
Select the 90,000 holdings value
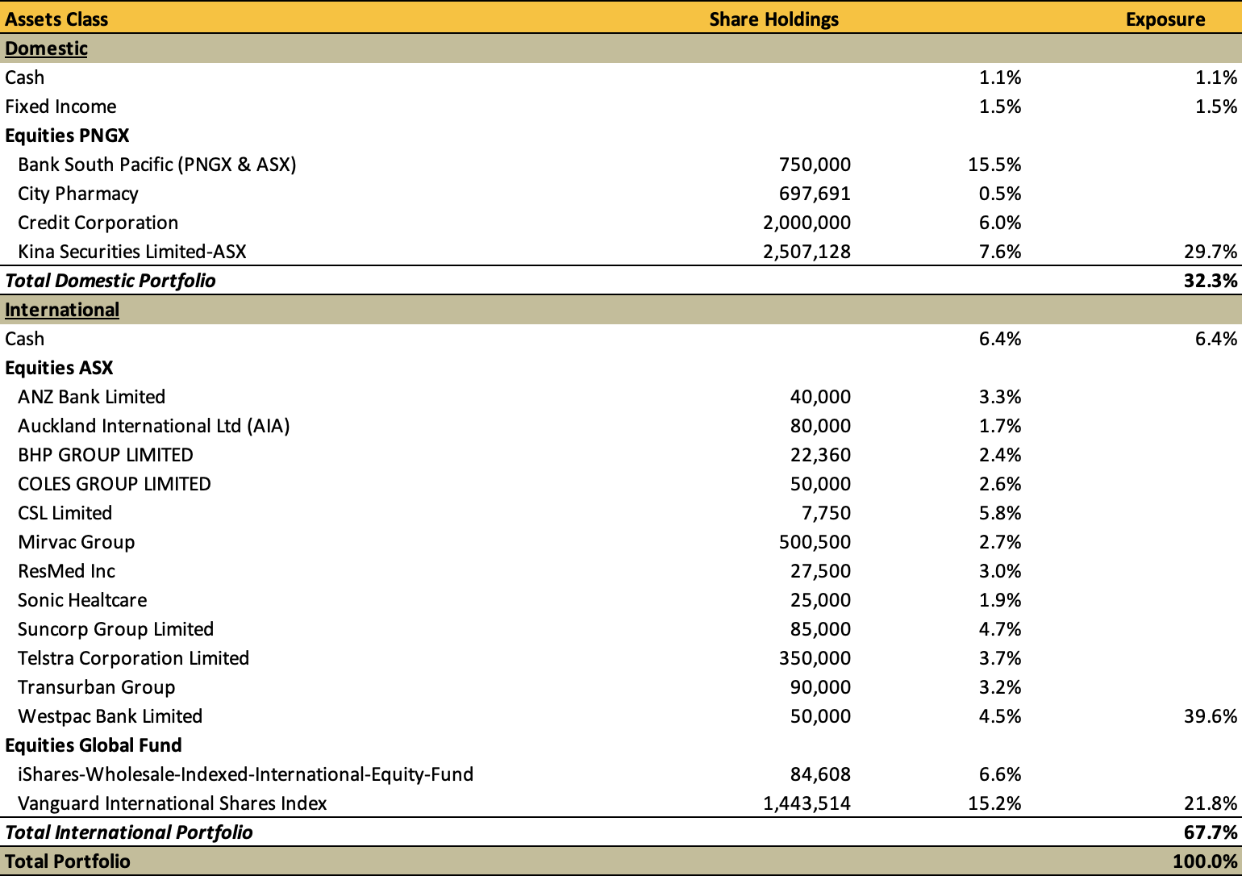click(820, 687)
